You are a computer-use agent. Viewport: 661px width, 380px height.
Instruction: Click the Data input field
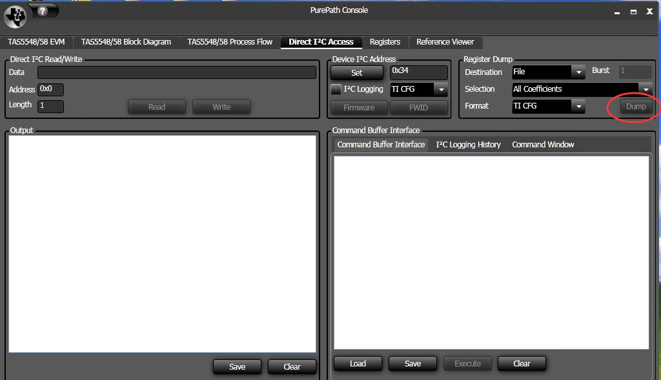coord(177,72)
